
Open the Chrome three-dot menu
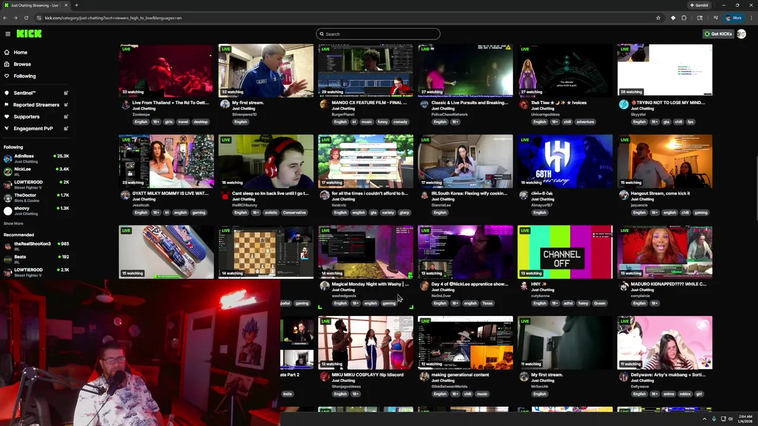[x=751, y=18]
